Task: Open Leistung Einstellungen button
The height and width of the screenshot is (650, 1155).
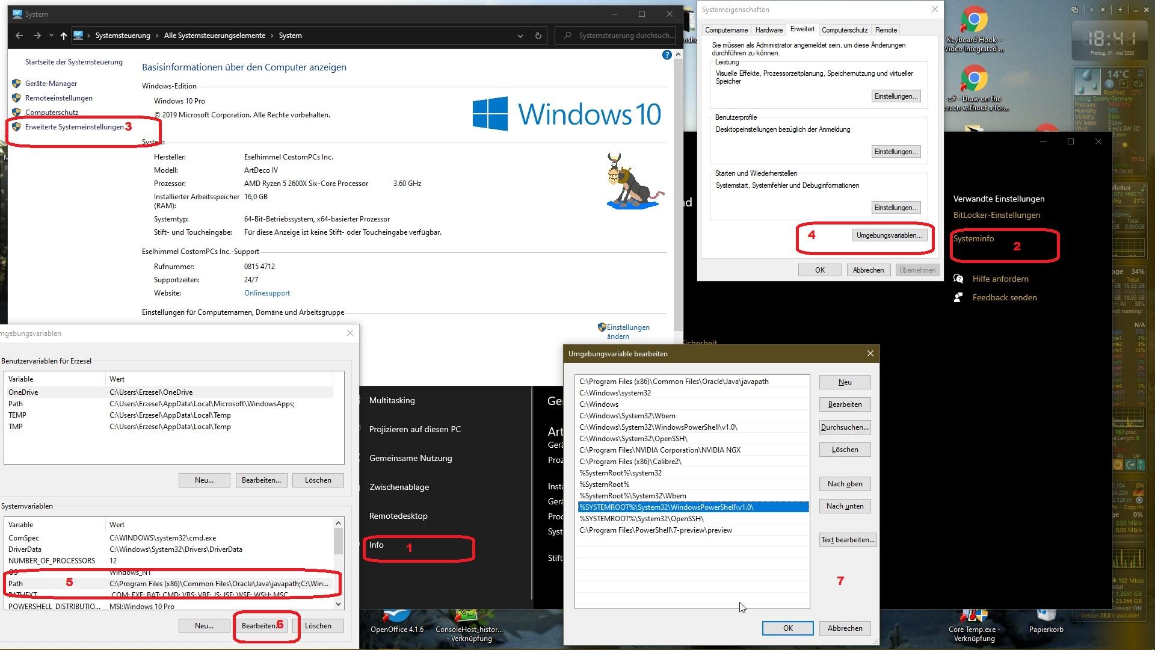Action: tap(896, 96)
